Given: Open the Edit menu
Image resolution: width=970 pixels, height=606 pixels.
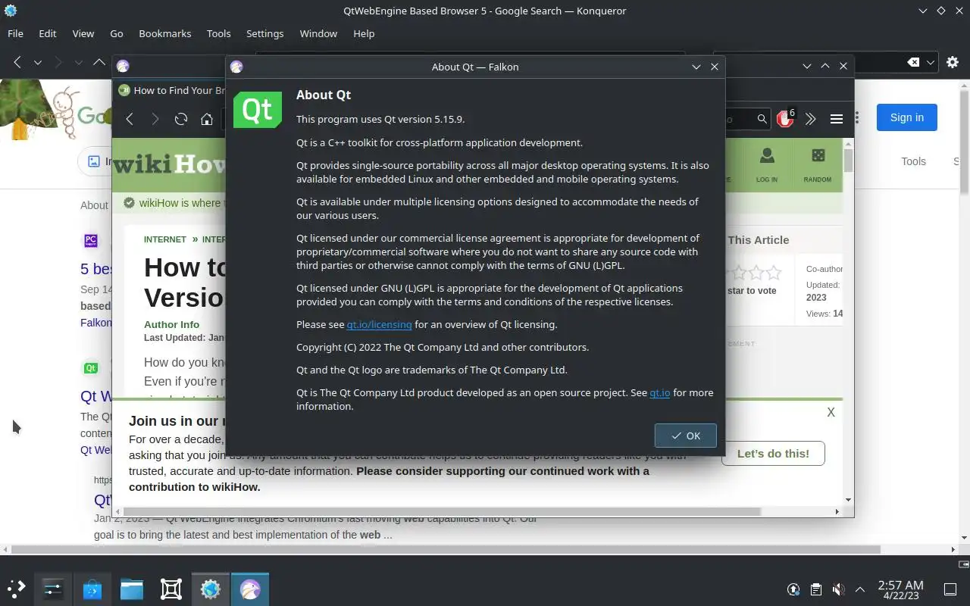Looking at the screenshot, I should coord(48,33).
